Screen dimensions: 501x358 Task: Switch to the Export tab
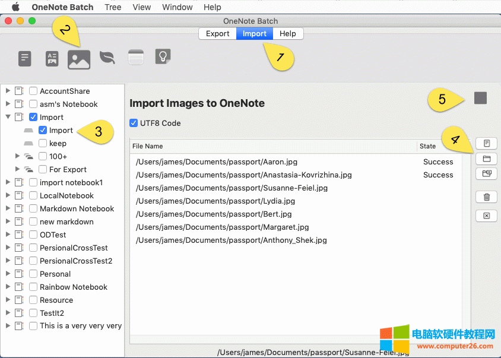(217, 34)
